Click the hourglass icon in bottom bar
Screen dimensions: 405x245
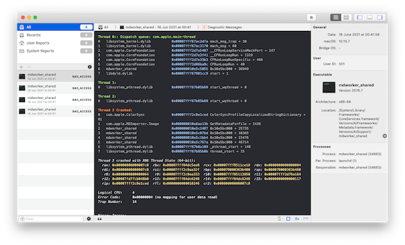coord(279,219)
